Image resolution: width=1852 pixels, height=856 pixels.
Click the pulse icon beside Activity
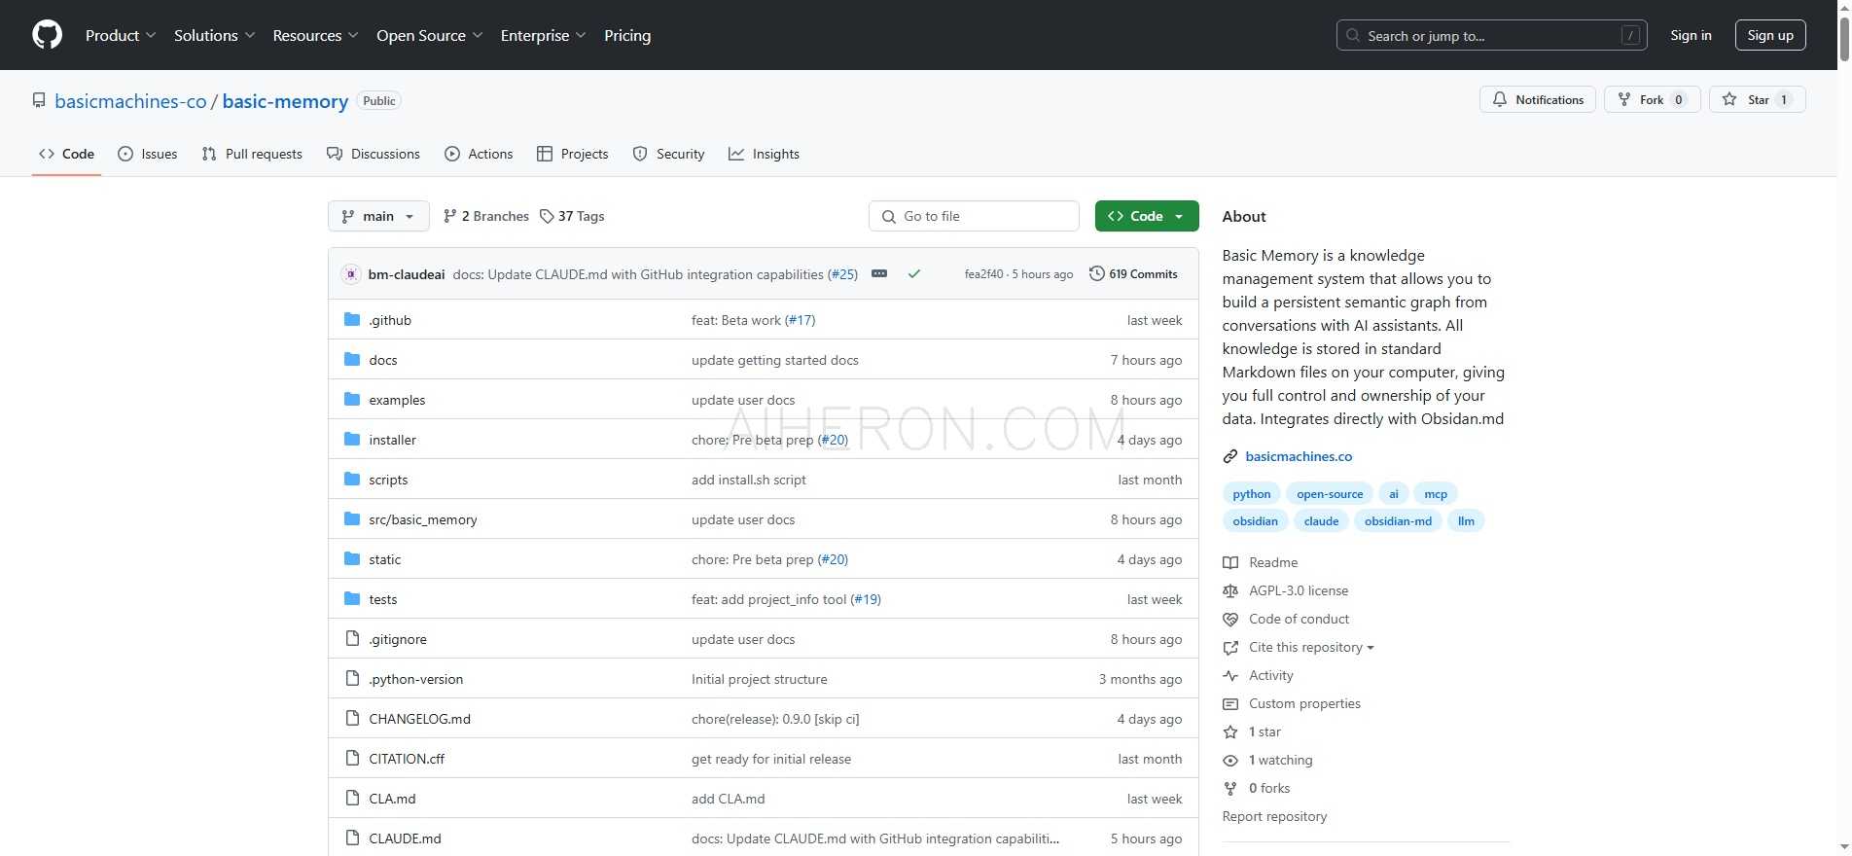1230,675
